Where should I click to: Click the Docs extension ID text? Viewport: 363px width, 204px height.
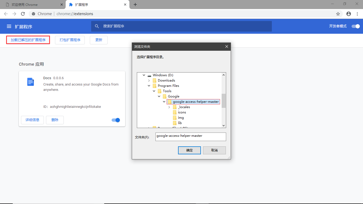coord(72,107)
